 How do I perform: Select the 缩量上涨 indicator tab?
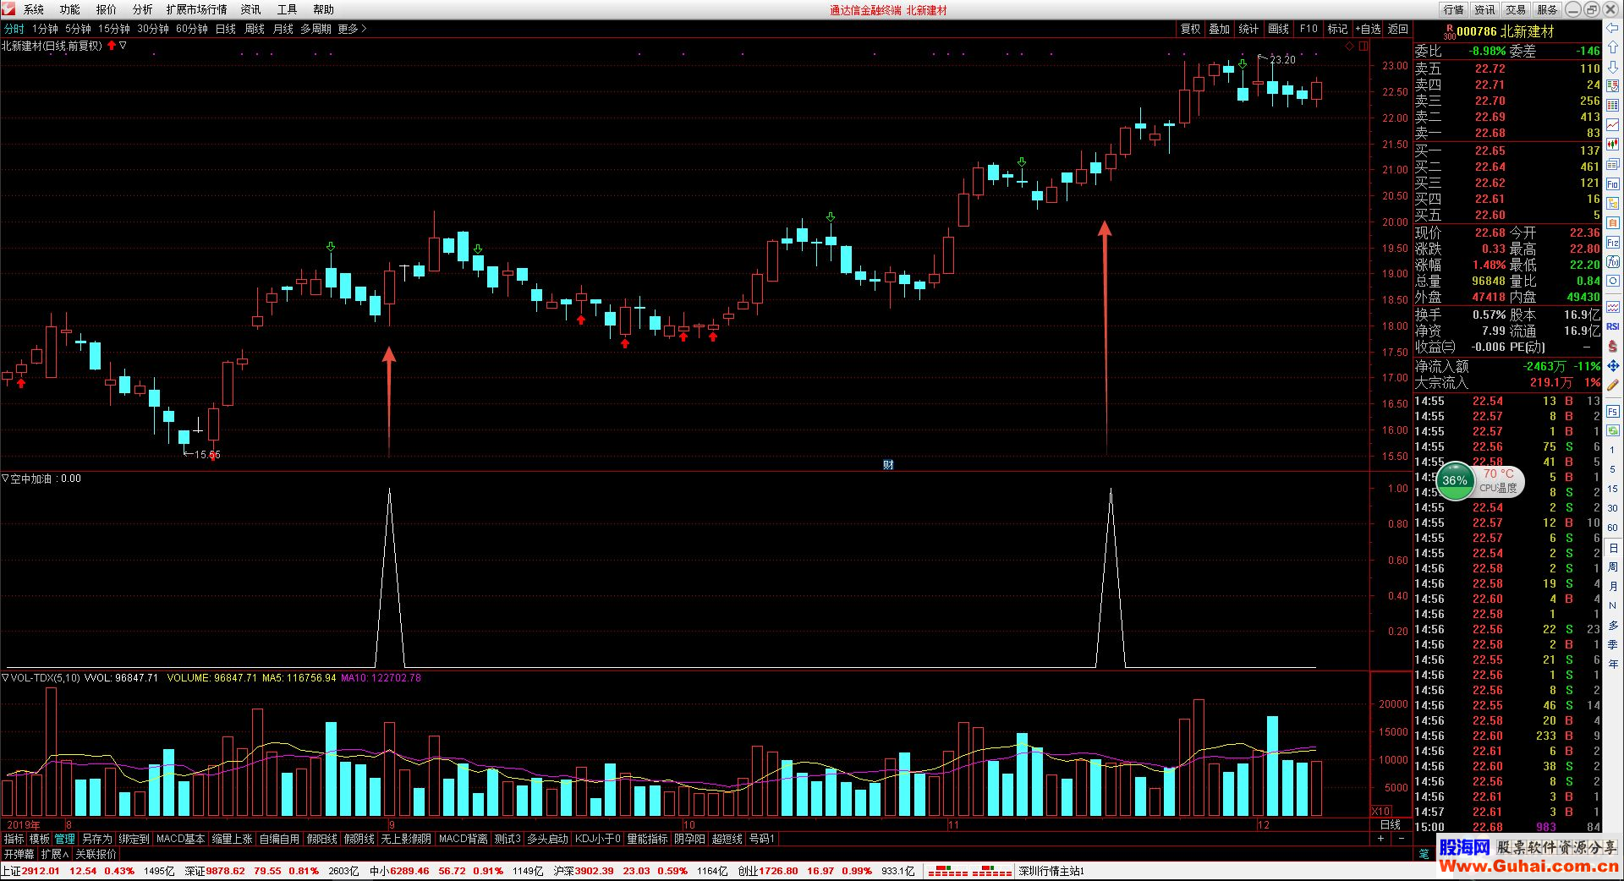(x=233, y=839)
